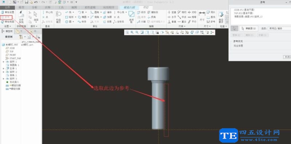Viewport: 291px width, 144px height.
Task: Apply the 重合 (Coincident) constraint
Action: (182, 22)
